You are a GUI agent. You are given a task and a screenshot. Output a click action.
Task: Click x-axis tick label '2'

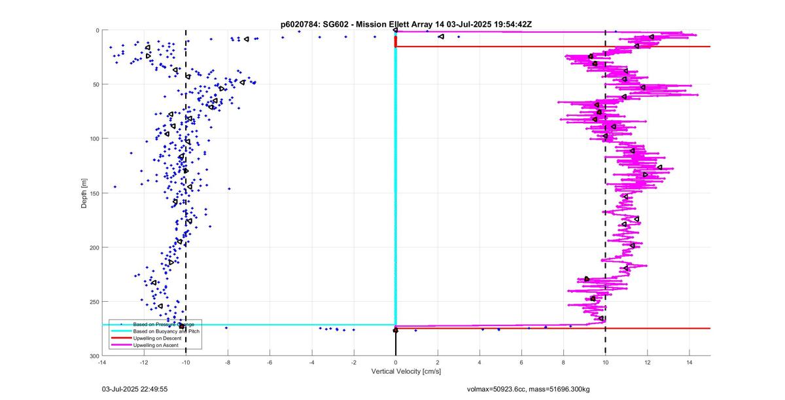[x=438, y=361]
